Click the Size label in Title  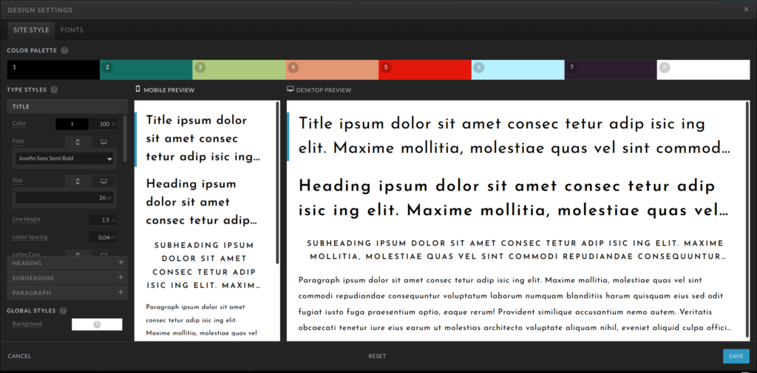[18, 180]
